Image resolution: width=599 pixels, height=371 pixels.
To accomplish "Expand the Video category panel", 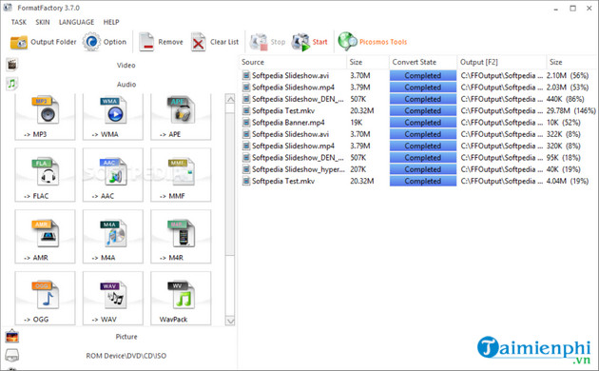I will [x=126, y=66].
